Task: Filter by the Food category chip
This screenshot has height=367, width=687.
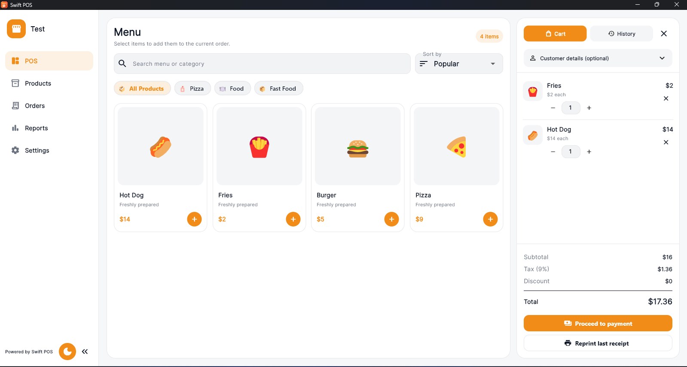Action: pos(232,89)
